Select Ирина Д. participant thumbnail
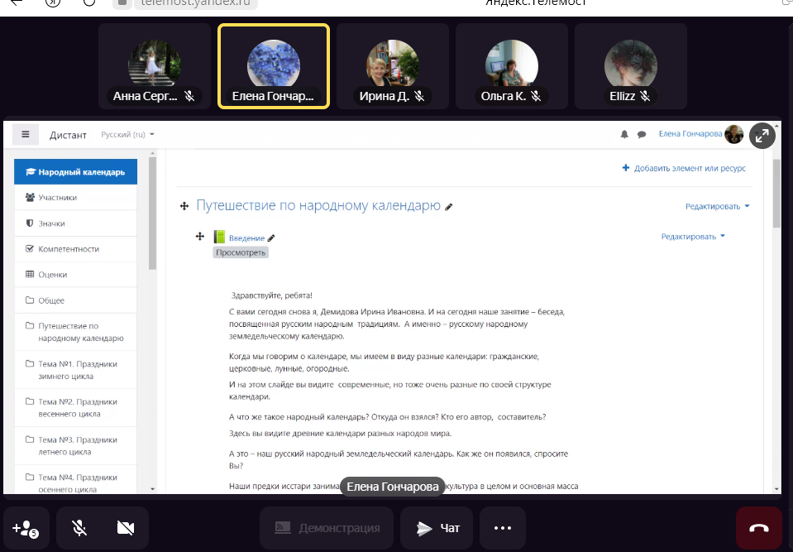793x552 pixels. [x=392, y=66]
